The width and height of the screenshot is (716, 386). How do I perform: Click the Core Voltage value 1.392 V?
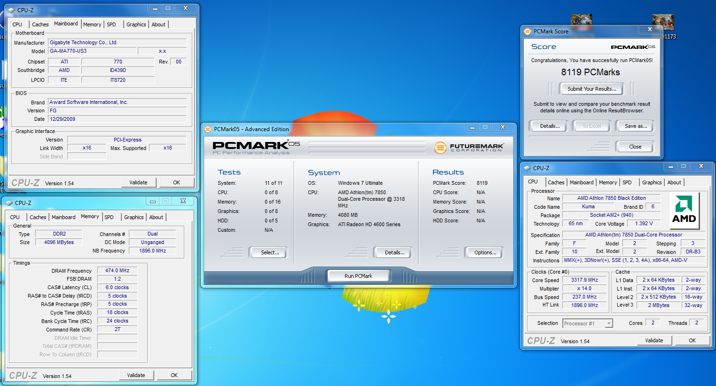coord(644,224)
